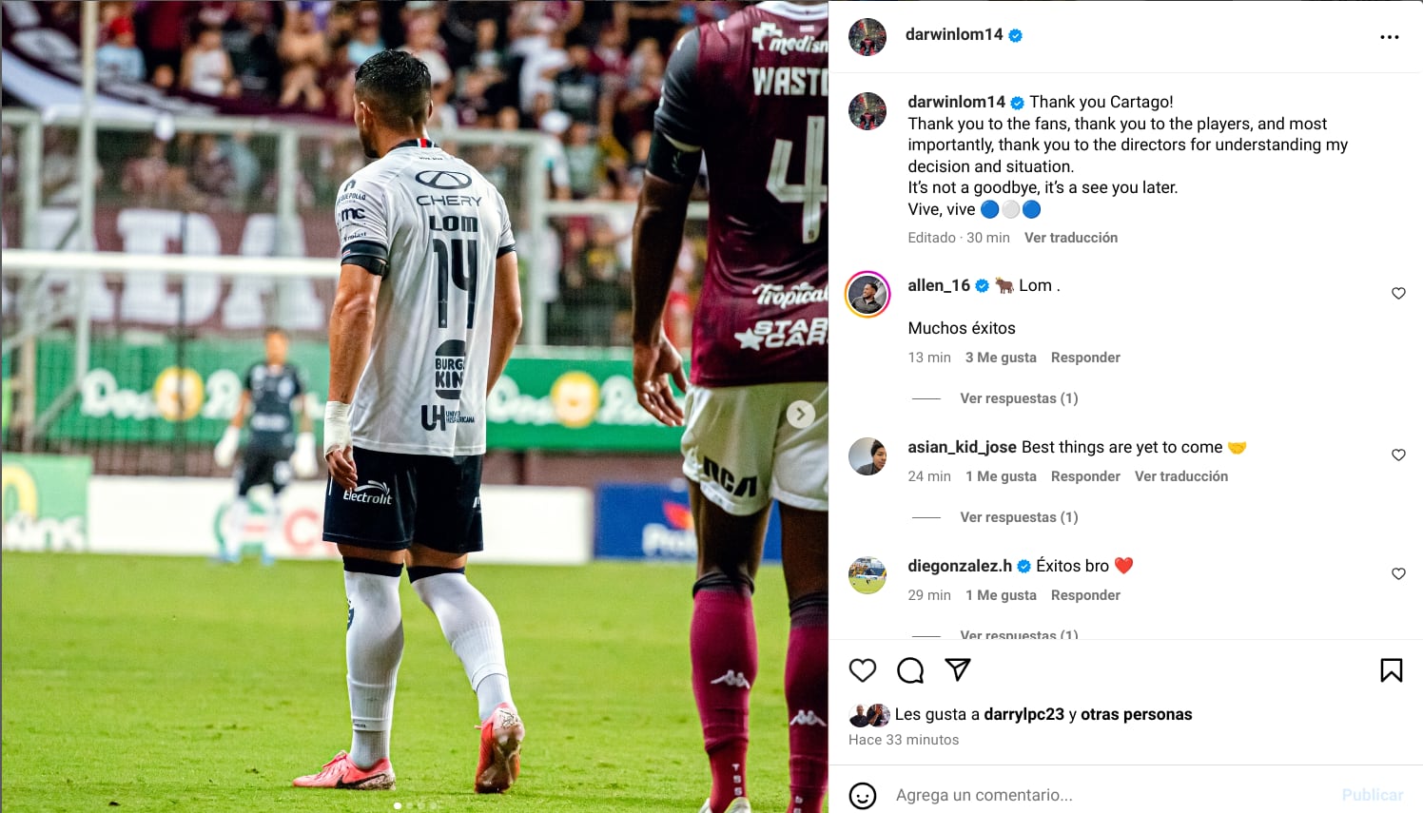This screenshot has width=1423, height=813.
Task: Advance to next photo with arrow
Action: click(x=801, y=414)
